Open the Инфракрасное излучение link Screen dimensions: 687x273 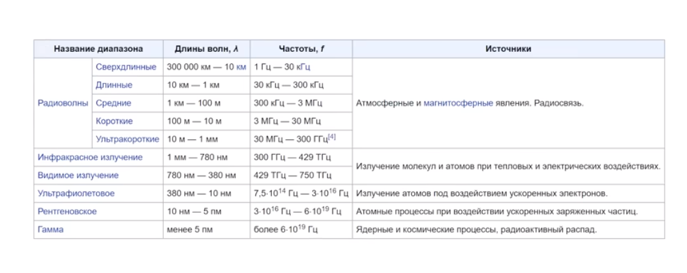(x=90, y=157)
